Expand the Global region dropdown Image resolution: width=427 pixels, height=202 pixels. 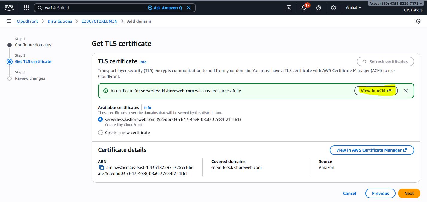pos(354,8)
